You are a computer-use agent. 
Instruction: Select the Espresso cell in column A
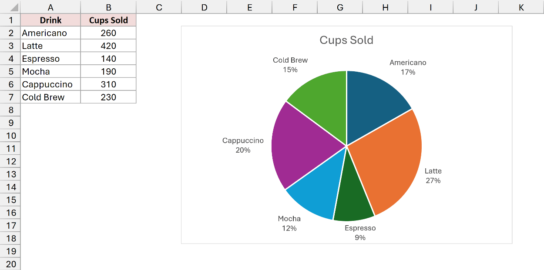(50, 59)
